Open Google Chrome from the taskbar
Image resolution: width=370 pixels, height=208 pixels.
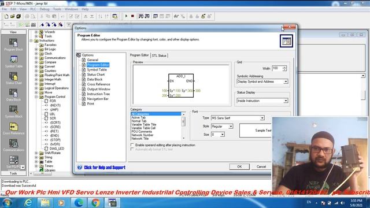pos(95,203)
